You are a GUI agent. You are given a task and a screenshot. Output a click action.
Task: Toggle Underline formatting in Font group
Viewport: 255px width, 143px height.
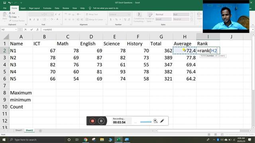click(38, 19)
